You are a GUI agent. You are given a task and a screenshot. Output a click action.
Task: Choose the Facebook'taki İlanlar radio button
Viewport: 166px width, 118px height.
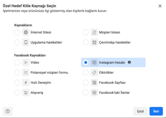86,93
